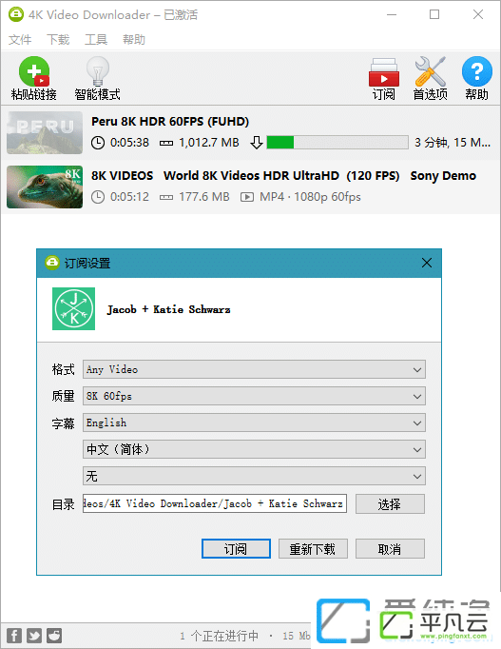
Task: Click the Peru download progress bar
Action: (337, 143)
